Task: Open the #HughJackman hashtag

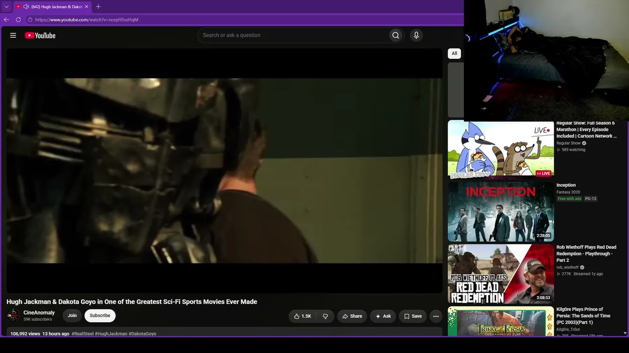Action: coord(111,334)
